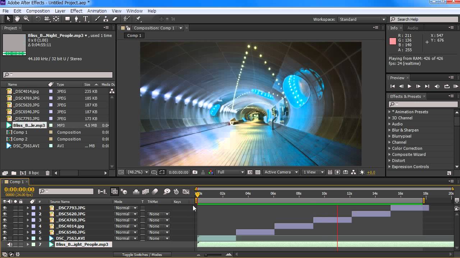Screen dimensions: 460x258
Task: Click the snapshot camera icon
Action: 195,172
